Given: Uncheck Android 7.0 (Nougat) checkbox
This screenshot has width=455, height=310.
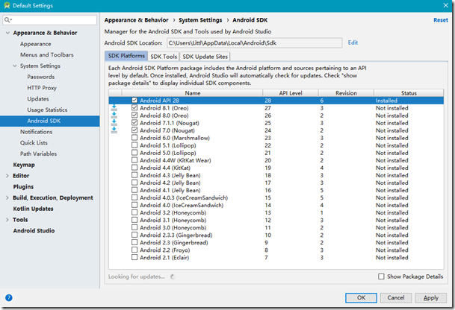Looking at the screenshot, I should coord(134,130).
